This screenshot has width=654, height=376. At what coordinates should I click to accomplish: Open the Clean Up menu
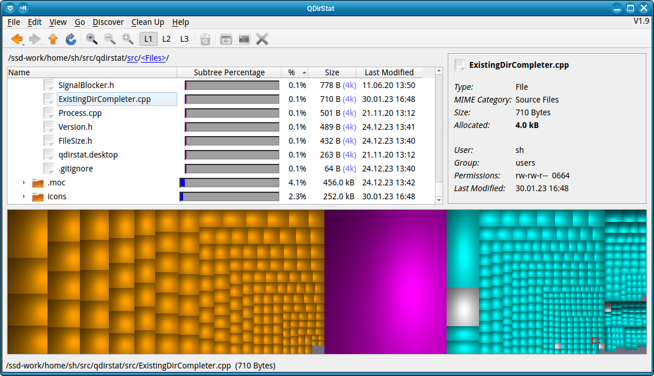click(x=148, y=22)
